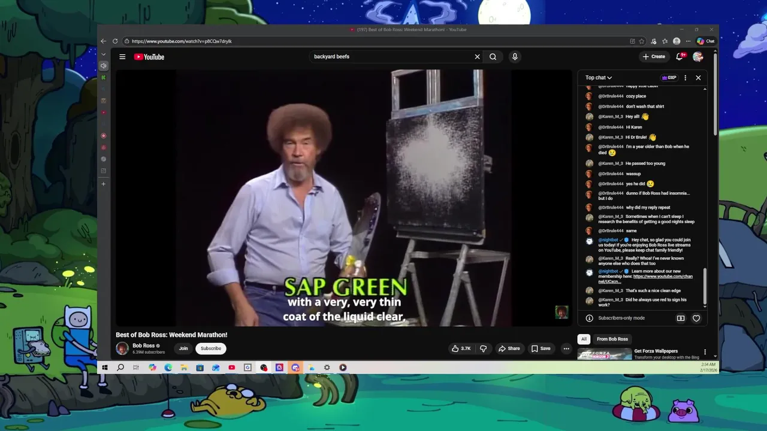Click the Create button

654,56
